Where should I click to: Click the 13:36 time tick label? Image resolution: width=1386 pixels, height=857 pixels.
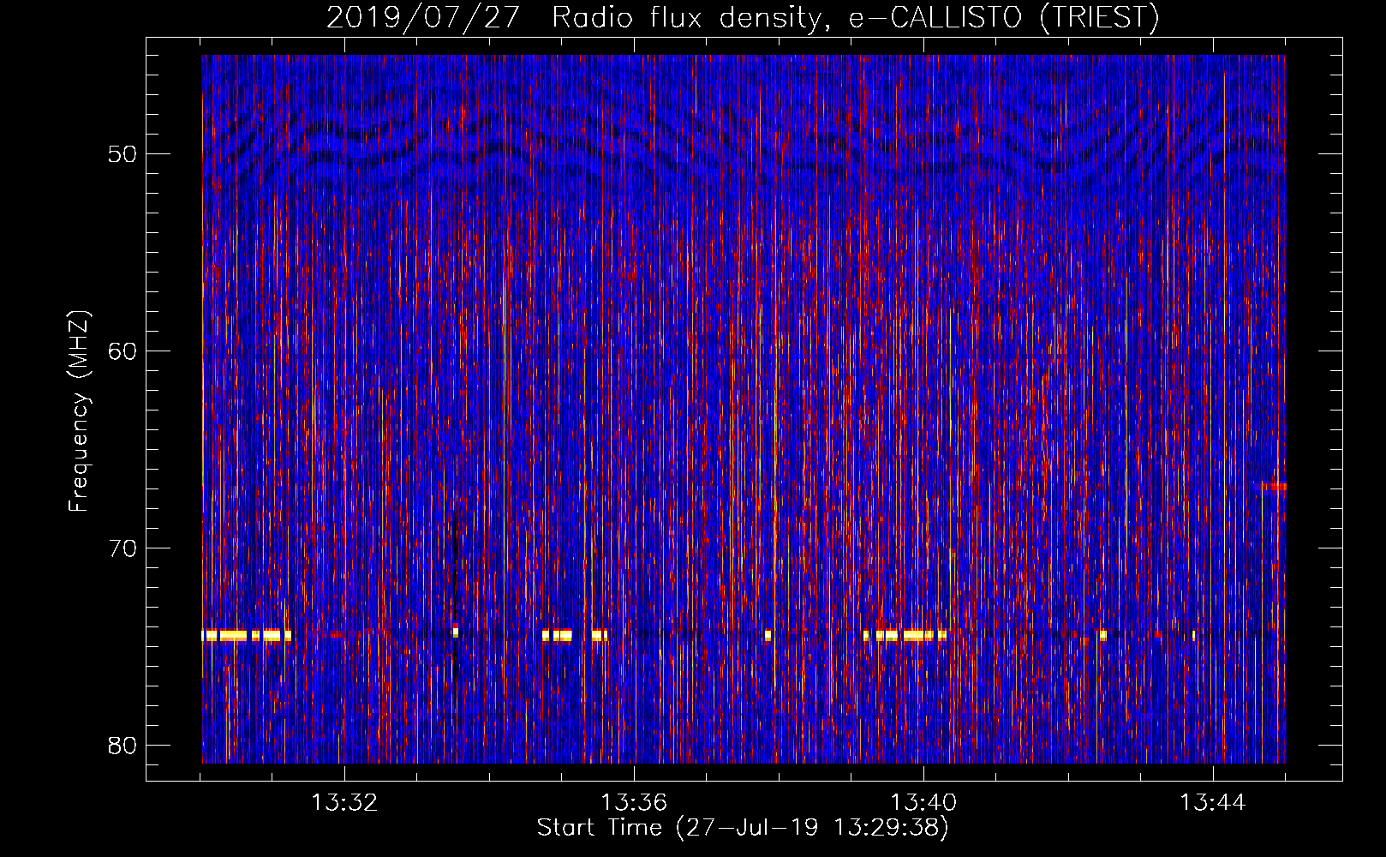point(634,803)
